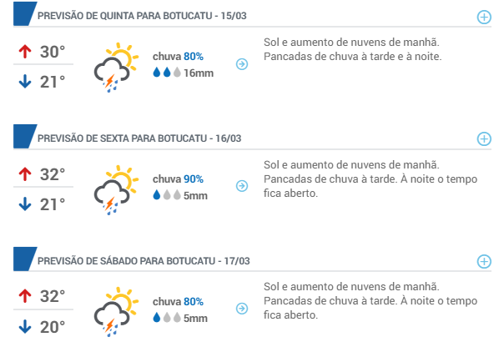
Task: Click the Friday raindrop intensity icons
Action: (x=167, y=194)
